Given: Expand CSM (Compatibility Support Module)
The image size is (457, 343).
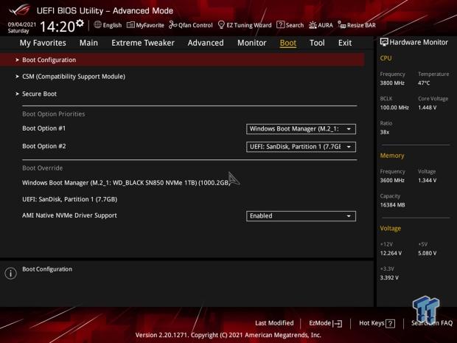Looking at the screenshot, I should point(74,77).
